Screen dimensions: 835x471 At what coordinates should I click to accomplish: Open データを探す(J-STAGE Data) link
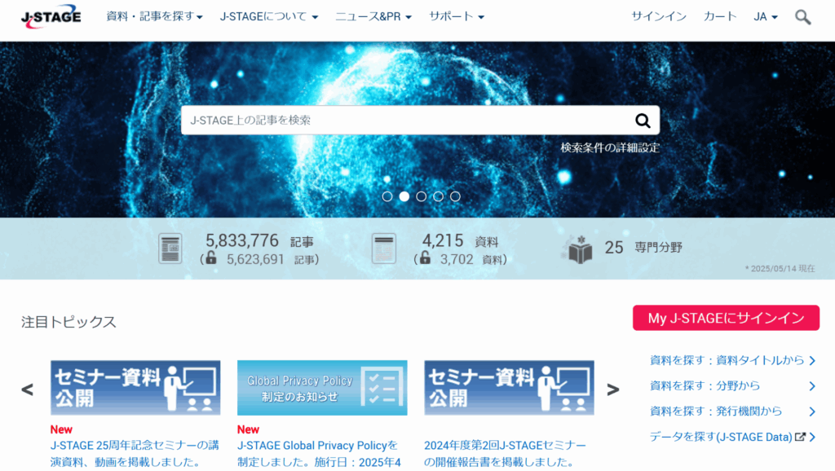pos(721,437)
